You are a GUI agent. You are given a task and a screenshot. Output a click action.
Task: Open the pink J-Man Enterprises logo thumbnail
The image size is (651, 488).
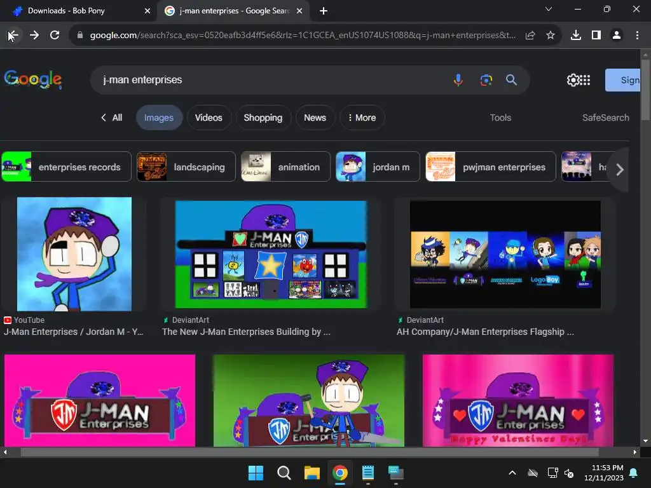coord(100,400)
